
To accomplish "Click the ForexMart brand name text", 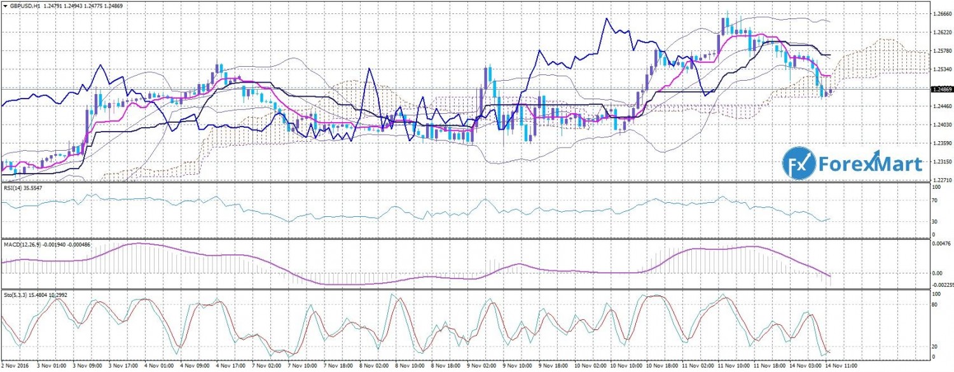I will coord(871,165).
